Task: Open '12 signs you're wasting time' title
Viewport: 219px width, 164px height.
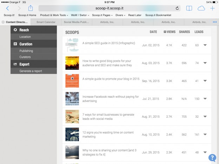Action: coord(108,135)
